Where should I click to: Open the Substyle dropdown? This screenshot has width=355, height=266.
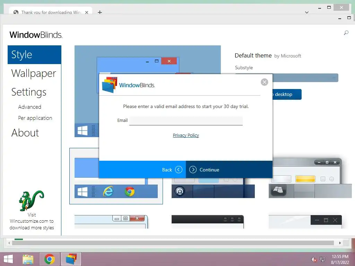(x=306, y=78)
